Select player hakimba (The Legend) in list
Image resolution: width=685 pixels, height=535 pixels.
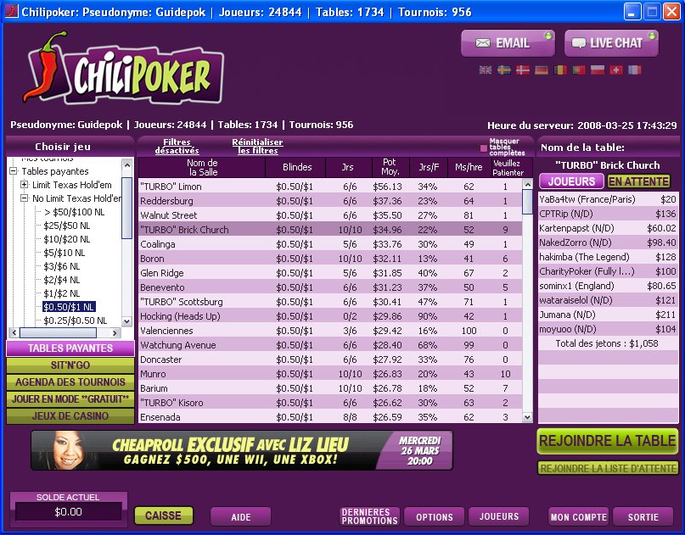(608, 257)
